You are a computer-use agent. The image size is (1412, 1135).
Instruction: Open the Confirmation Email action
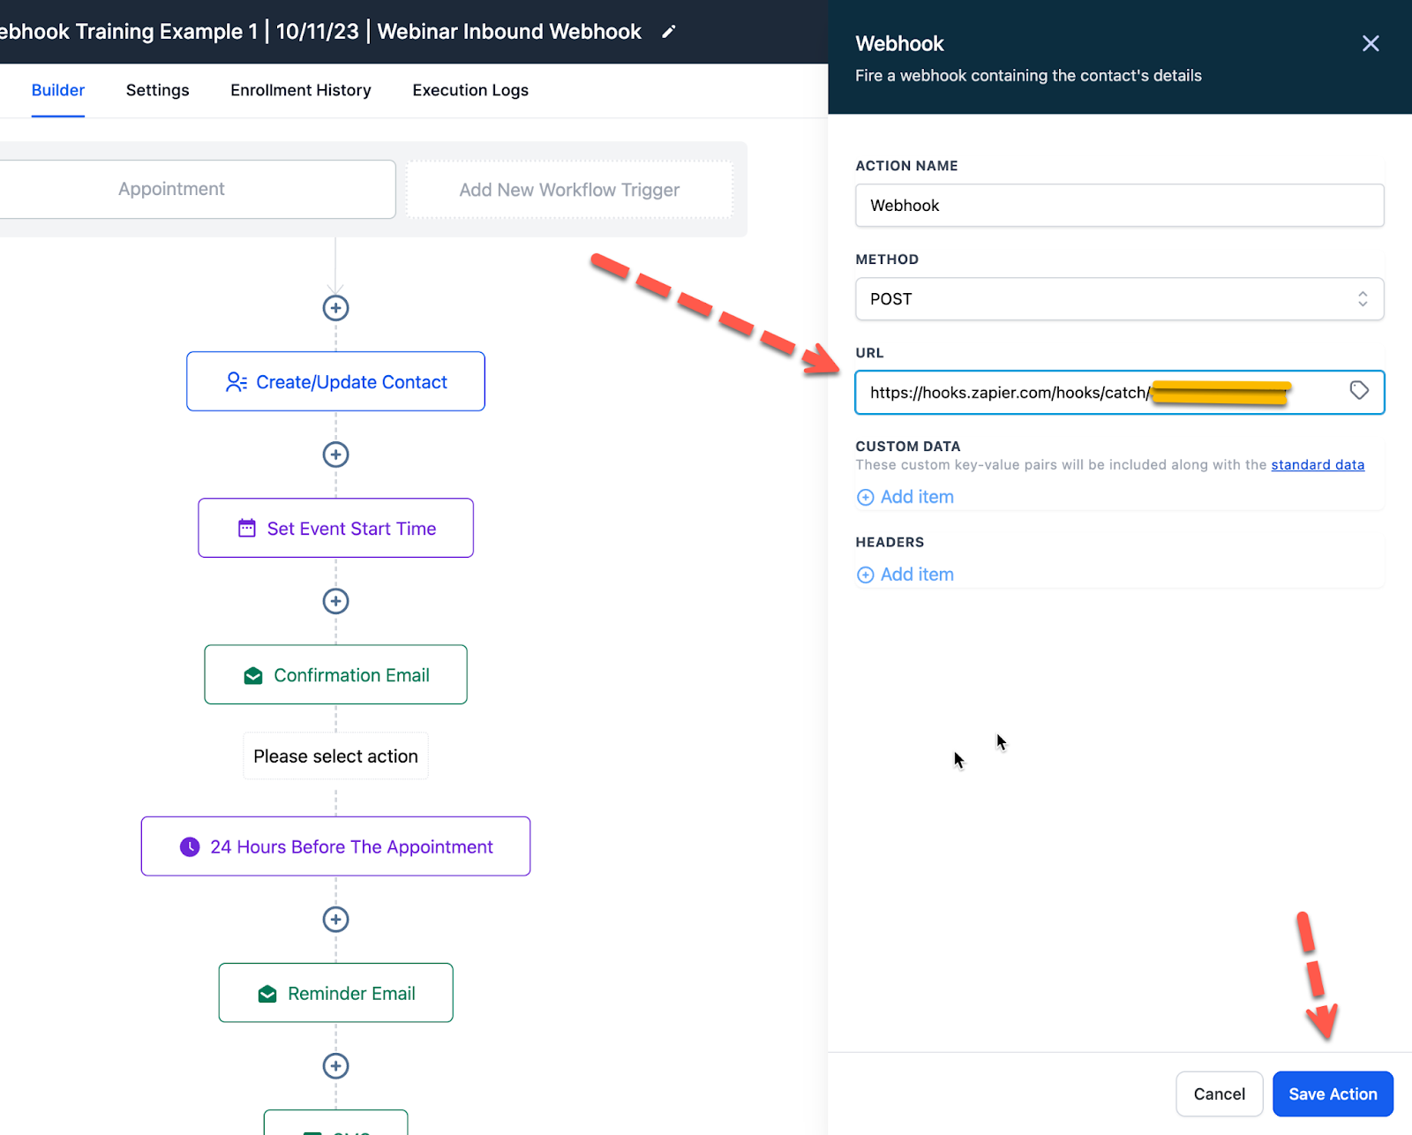335,674
